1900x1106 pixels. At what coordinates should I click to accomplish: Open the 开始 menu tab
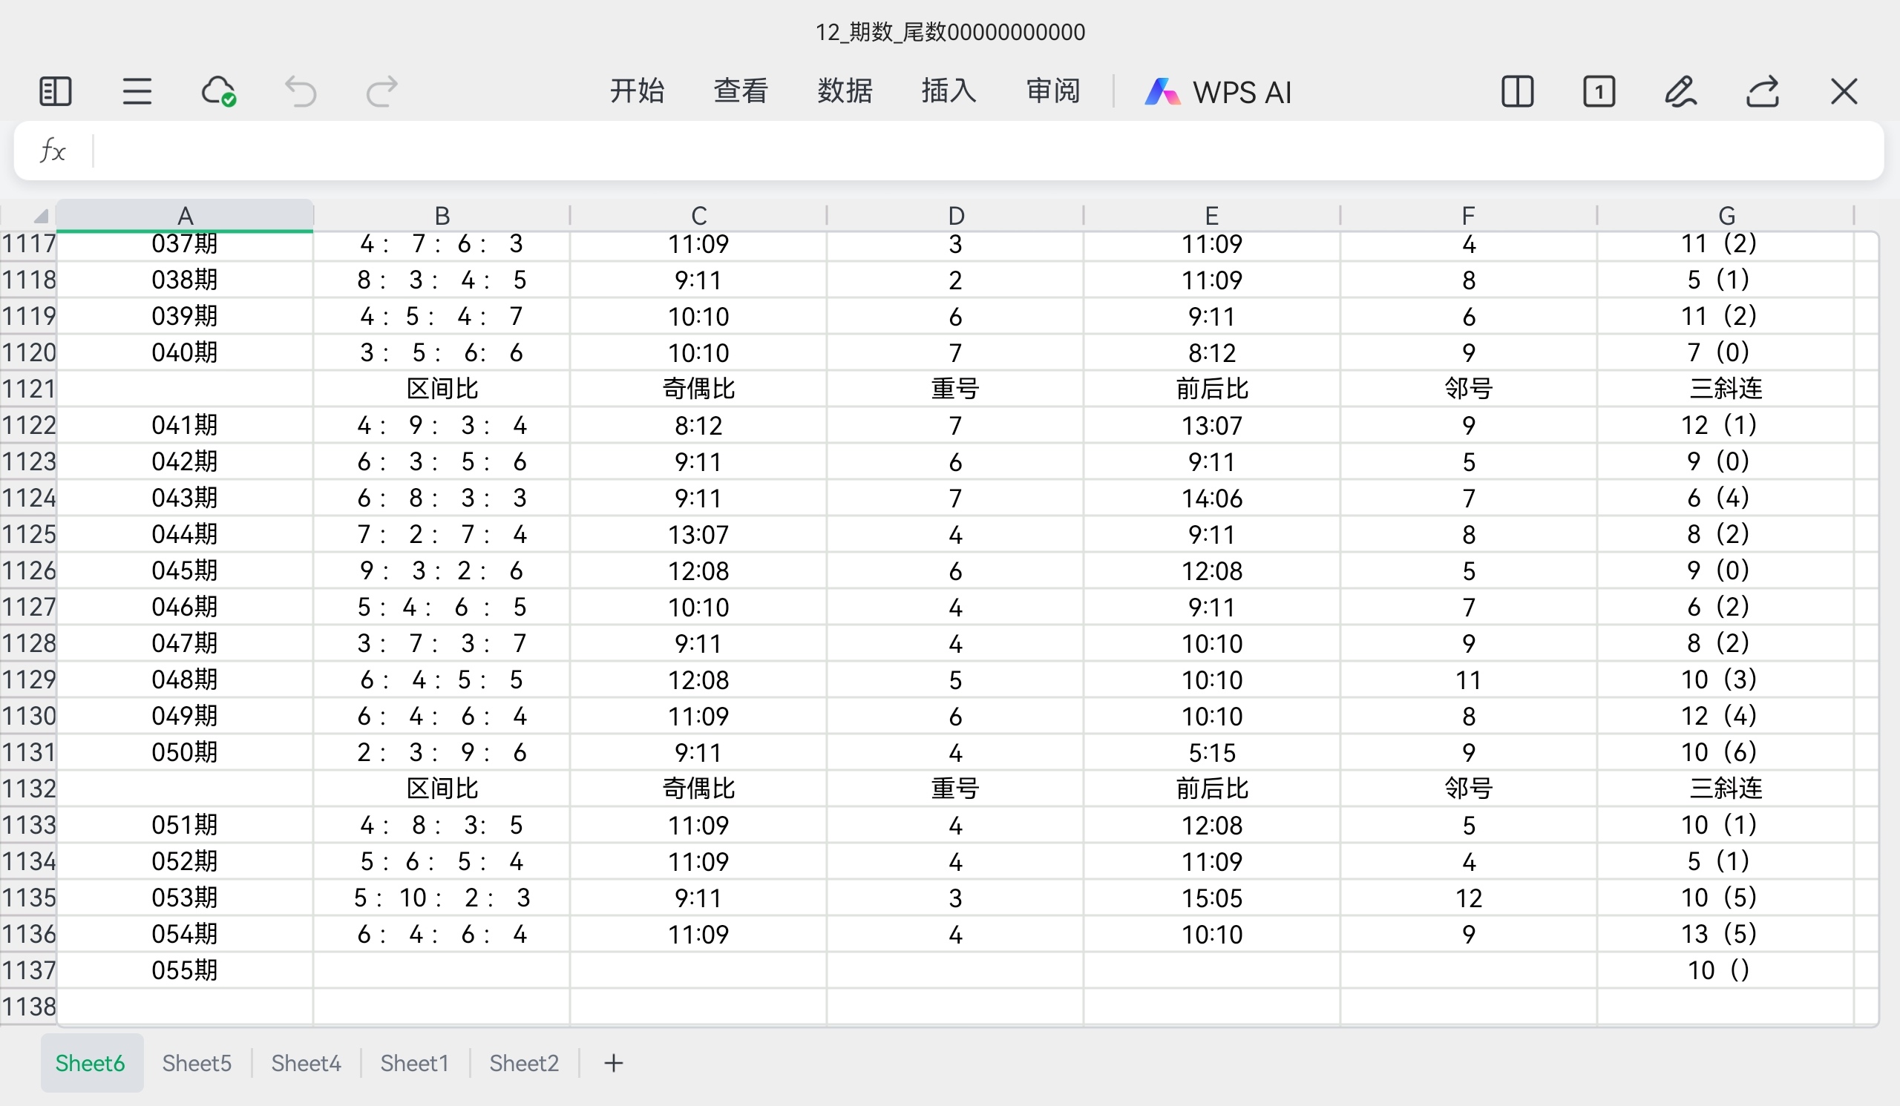[x=636, y=91]
